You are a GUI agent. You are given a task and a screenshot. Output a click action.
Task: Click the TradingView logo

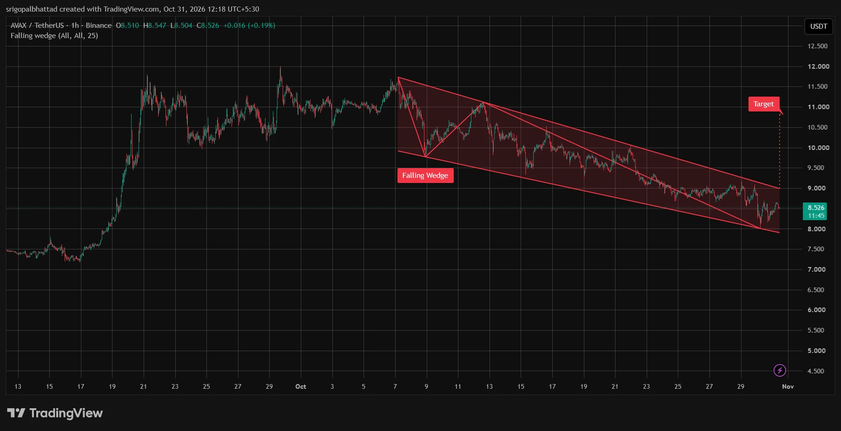pos(55,413)
